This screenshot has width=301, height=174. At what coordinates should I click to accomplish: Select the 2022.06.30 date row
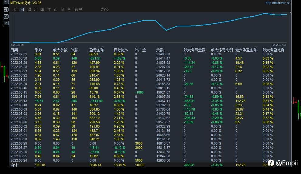pos(19,58)
